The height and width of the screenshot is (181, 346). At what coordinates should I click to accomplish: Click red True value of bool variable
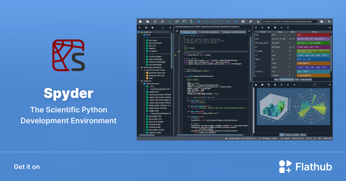coord(313,34)
